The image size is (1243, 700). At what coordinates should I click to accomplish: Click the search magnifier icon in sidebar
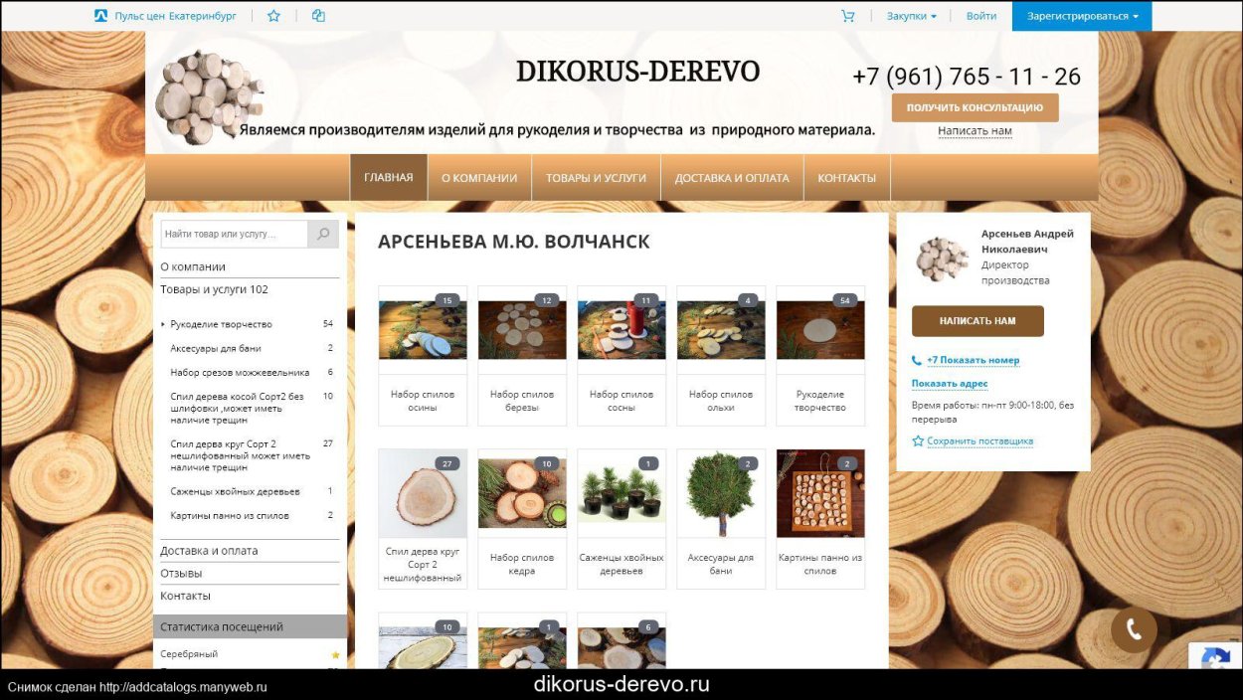point(322,234)
